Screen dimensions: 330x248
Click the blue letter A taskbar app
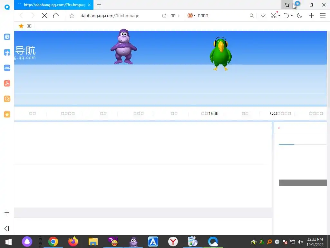(153, 242)
